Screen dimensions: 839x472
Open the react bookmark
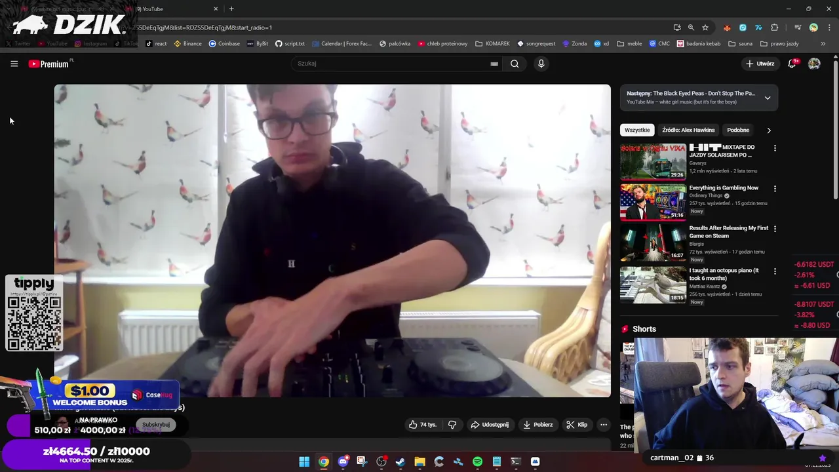pyautogui.click(x=156, y=44)
